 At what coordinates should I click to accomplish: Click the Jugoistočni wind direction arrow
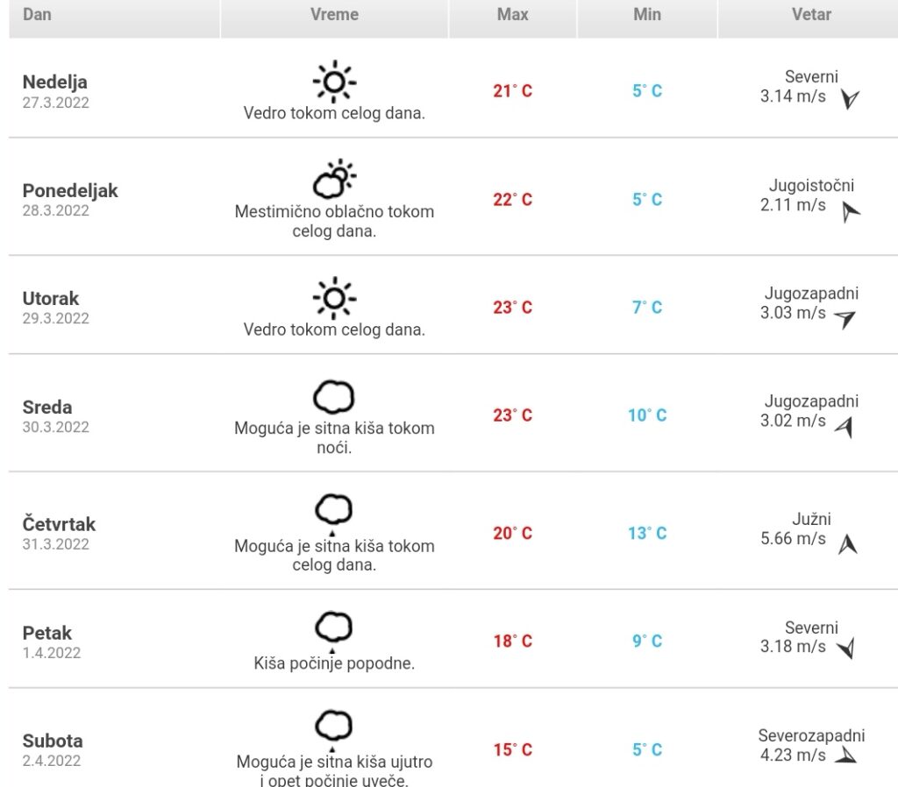point(851,212)
